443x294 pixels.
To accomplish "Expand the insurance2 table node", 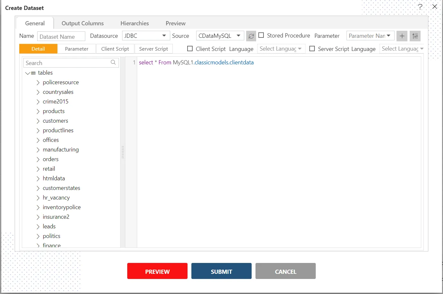I will (x=38, y=217).
